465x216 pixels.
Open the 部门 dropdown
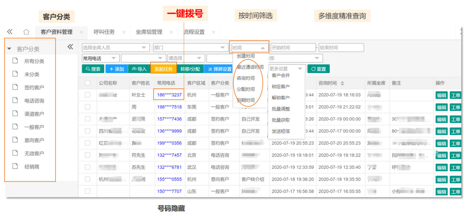(x=190, y=48)
